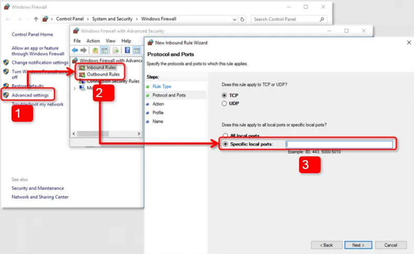The height and width of the screenshot is (254, 414).
Task: Click the Inbound Rules tree icon
Action: 82,68
